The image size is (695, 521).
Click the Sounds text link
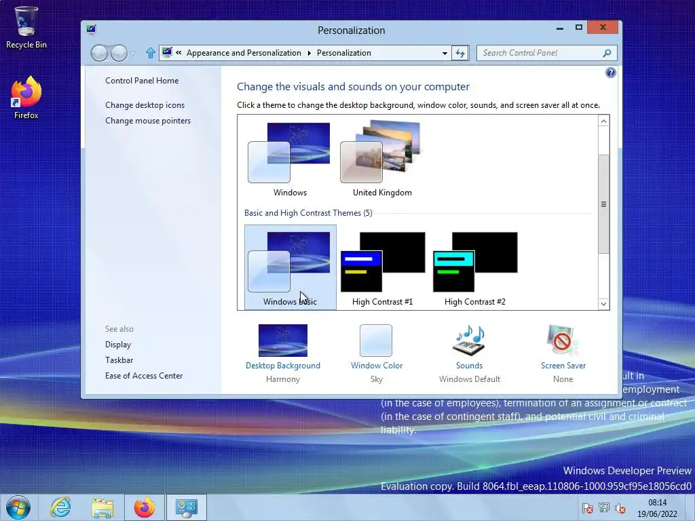pyautogui.click(x=470, y=366)
